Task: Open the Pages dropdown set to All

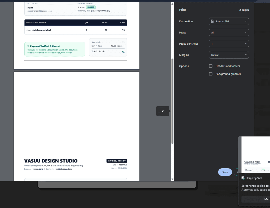Action: point(229,32)
